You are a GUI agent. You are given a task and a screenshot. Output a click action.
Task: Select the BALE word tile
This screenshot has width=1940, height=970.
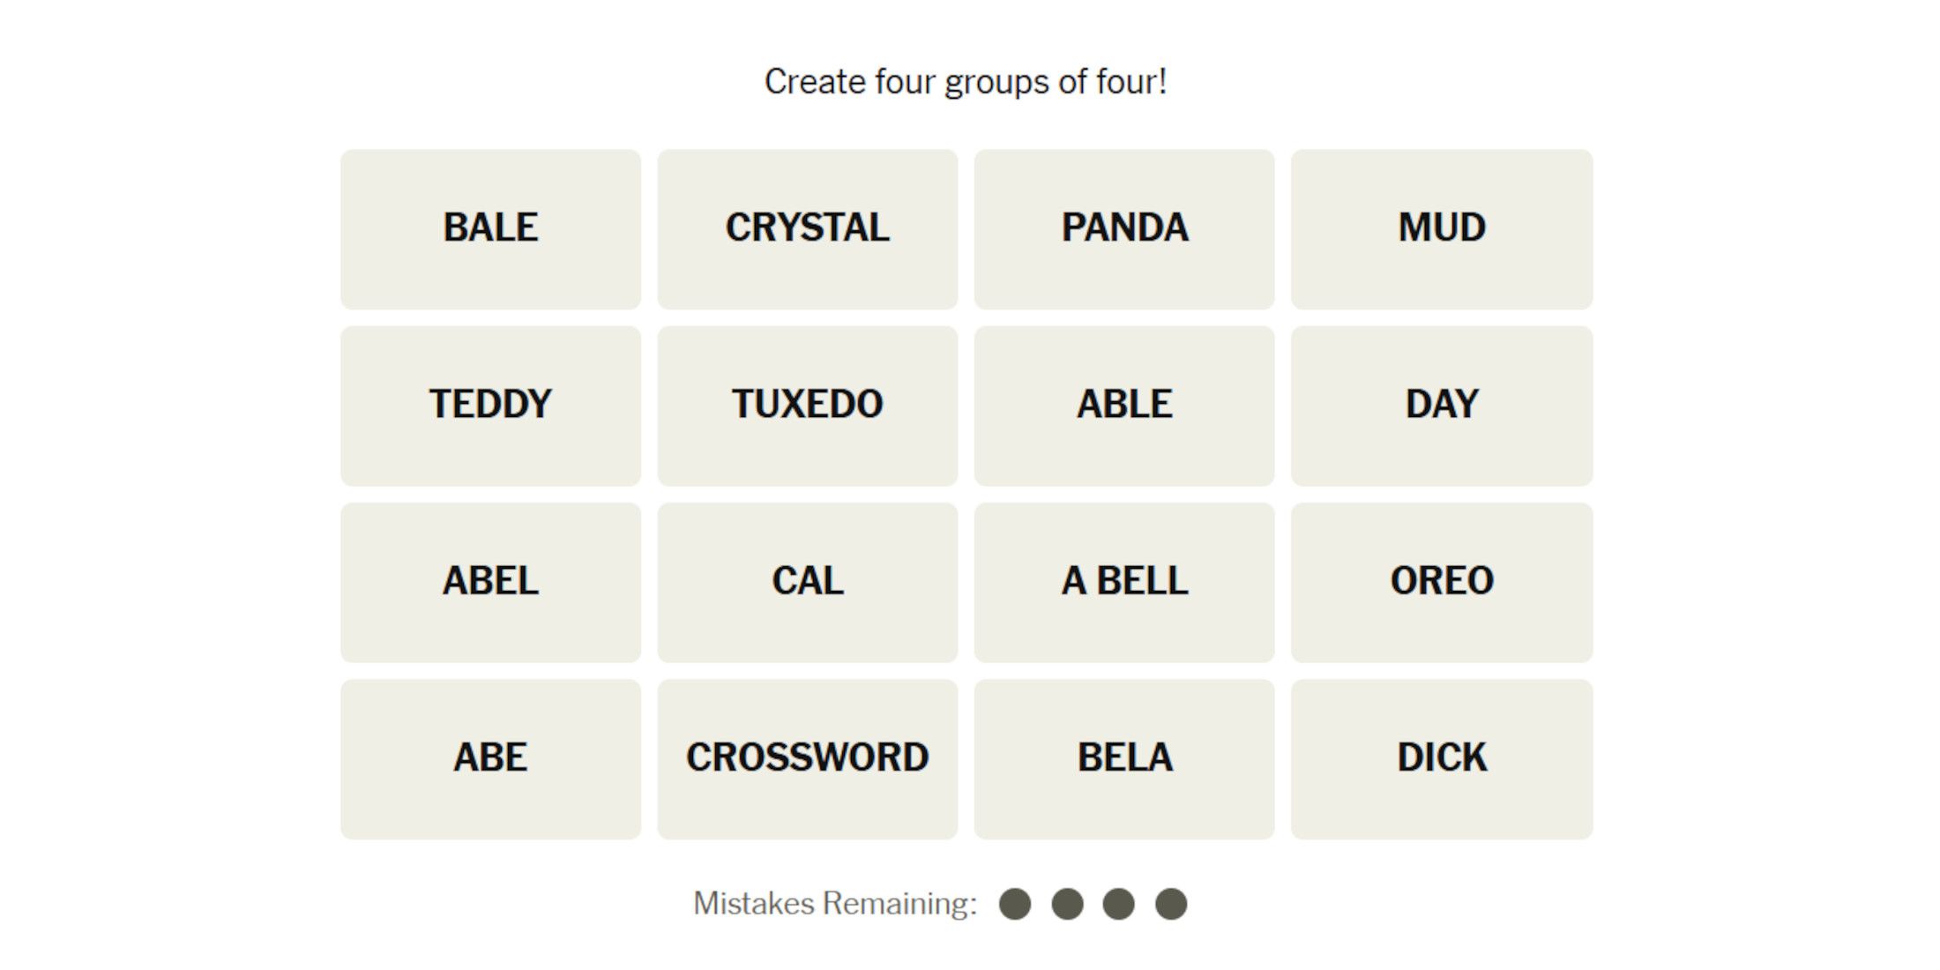pos(490,228)
